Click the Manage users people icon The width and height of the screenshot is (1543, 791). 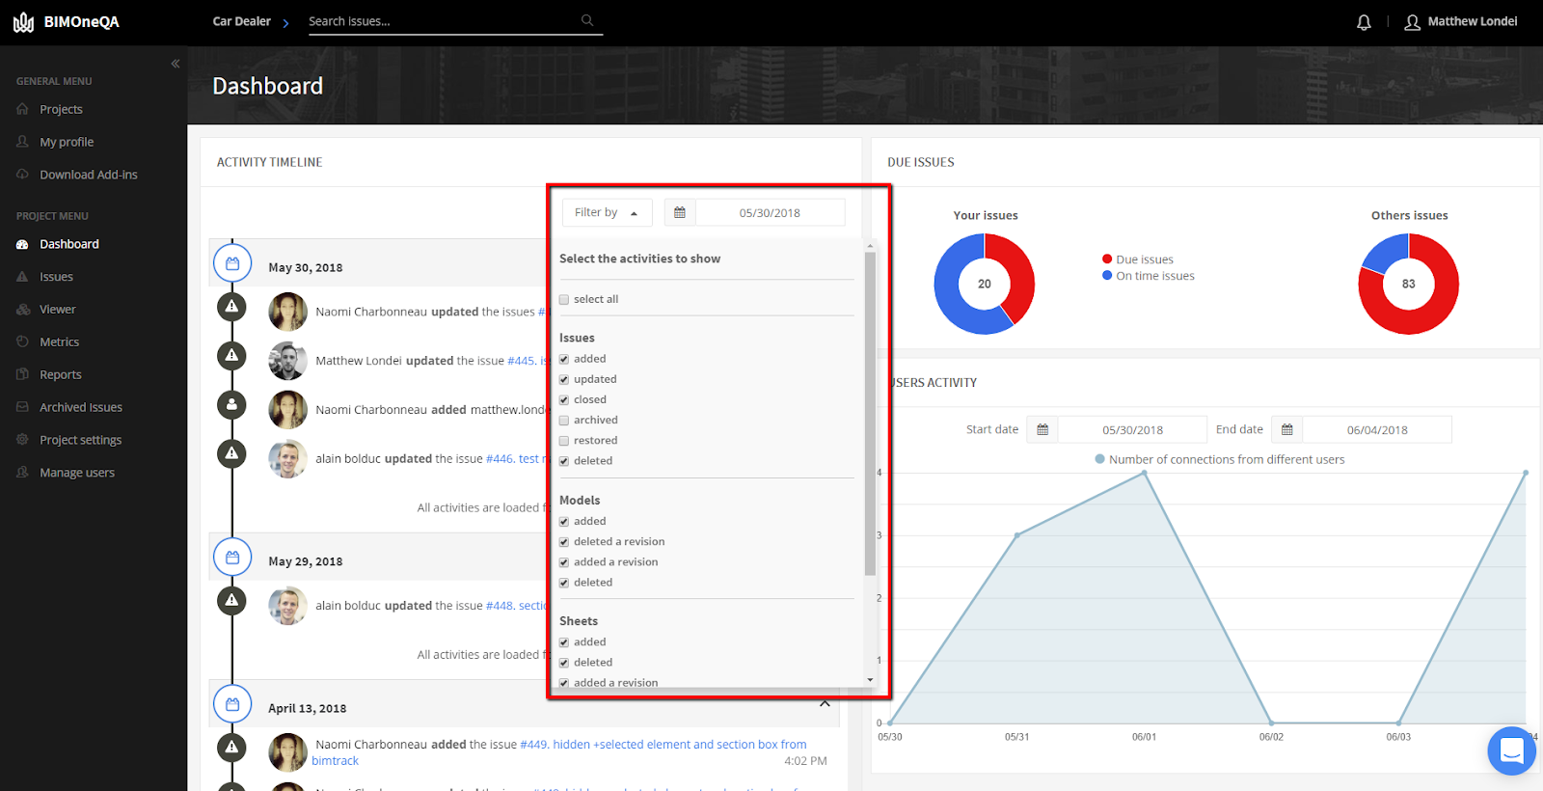pos(22,473)
